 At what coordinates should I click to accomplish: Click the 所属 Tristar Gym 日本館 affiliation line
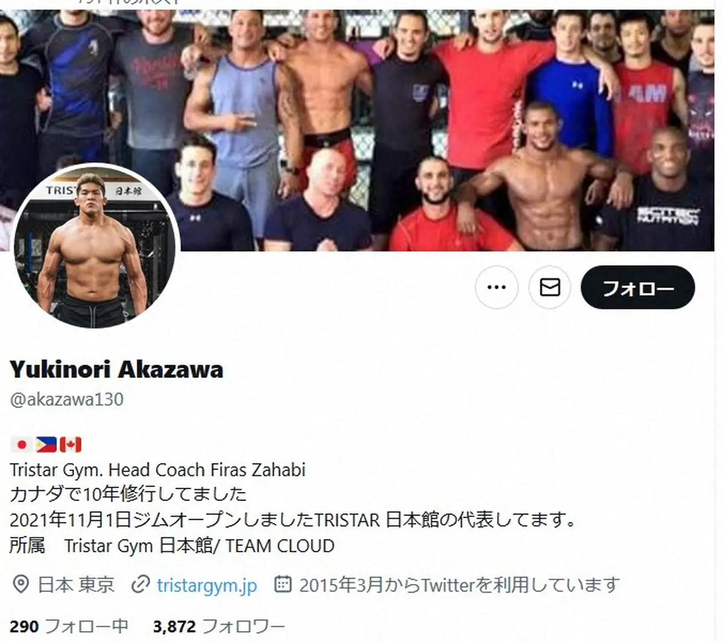[172, 546]
